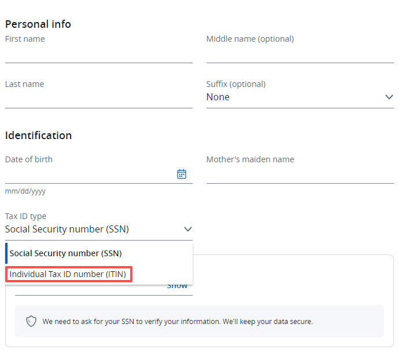Focus the First name field
Screen dimensions: 402x353
pos(98,54)
